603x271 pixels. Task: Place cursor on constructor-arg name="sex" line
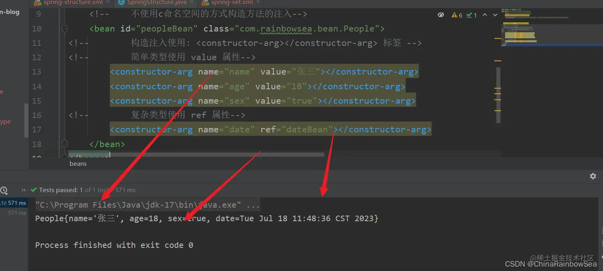point(263,101)
